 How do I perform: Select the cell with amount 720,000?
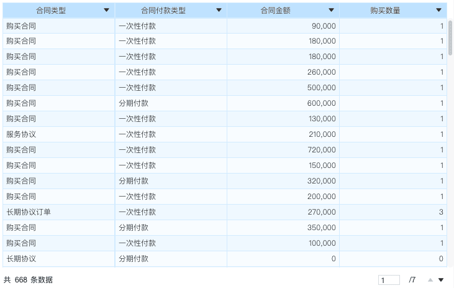tap(283, 150)
